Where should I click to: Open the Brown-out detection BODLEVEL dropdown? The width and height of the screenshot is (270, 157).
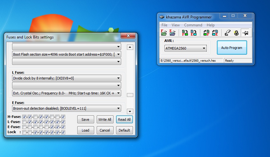66,108
